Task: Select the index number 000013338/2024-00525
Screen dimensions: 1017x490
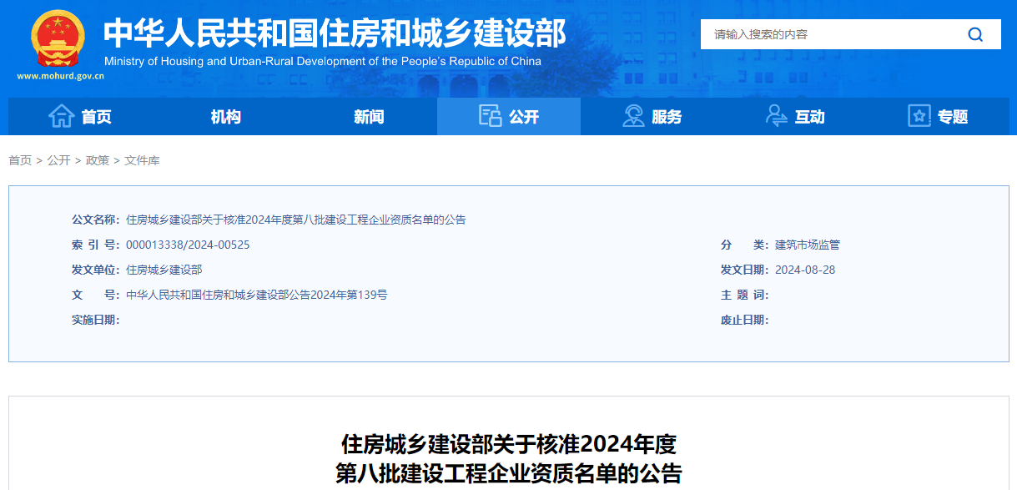Action: pos(188,245)
